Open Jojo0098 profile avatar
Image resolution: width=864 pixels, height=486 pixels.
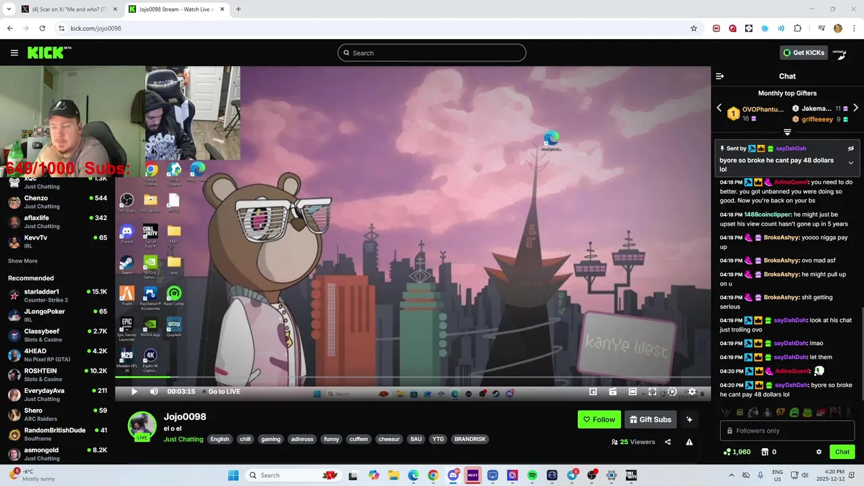pos(142,426)
